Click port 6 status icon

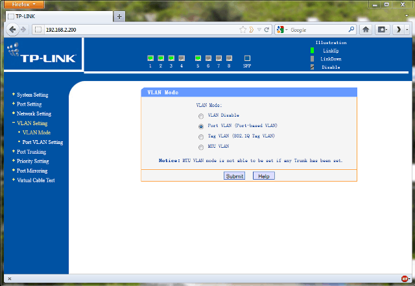click(x=208, y=58)
